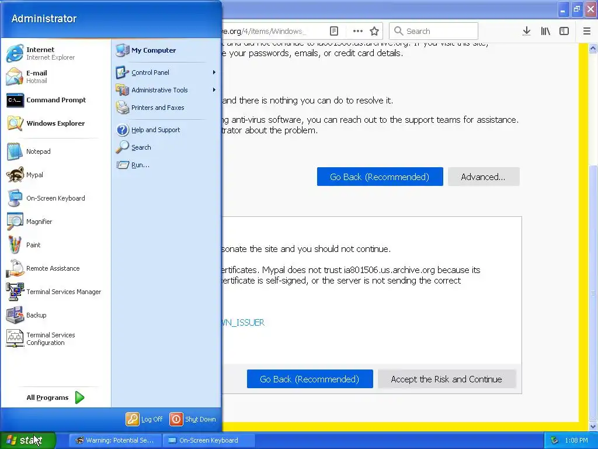Click scrollbar up arrow
This screenshot has width=598, height=449.
[593, 48]
